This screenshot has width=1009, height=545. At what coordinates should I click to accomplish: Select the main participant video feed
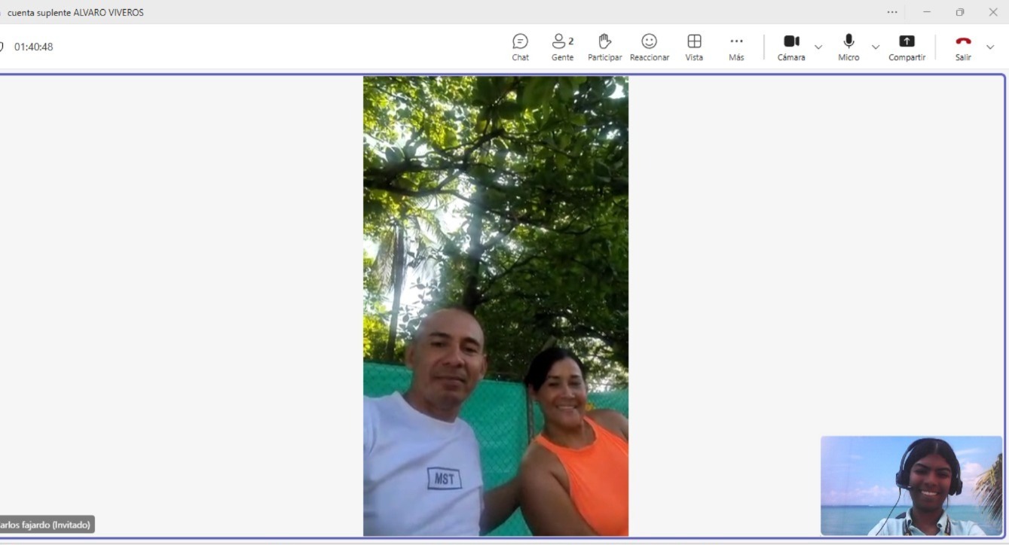pos(495,306)
